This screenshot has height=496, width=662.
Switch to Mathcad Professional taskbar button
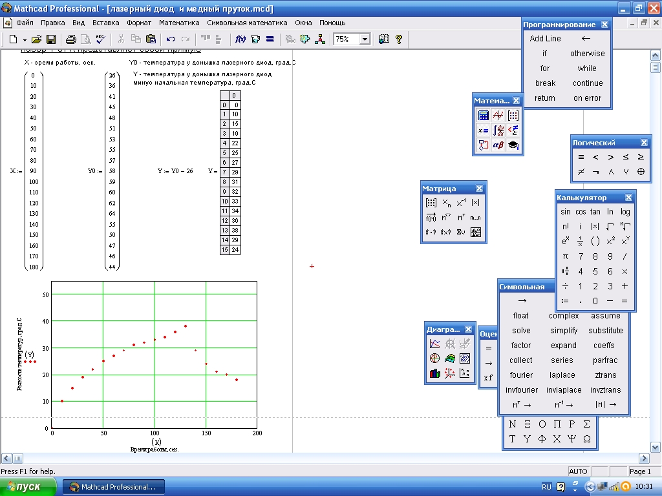(x=114, y=487)
